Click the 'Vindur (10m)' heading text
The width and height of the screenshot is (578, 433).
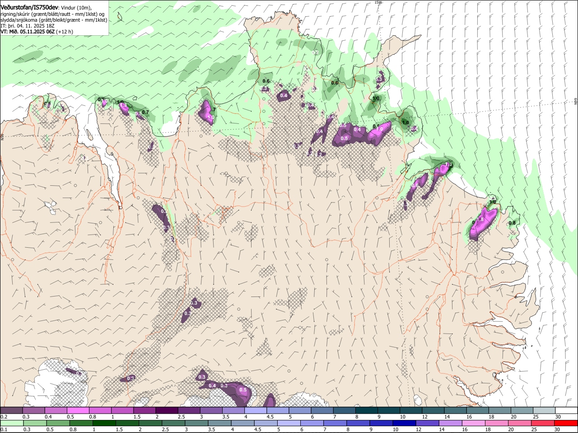(x=76, y=8)
